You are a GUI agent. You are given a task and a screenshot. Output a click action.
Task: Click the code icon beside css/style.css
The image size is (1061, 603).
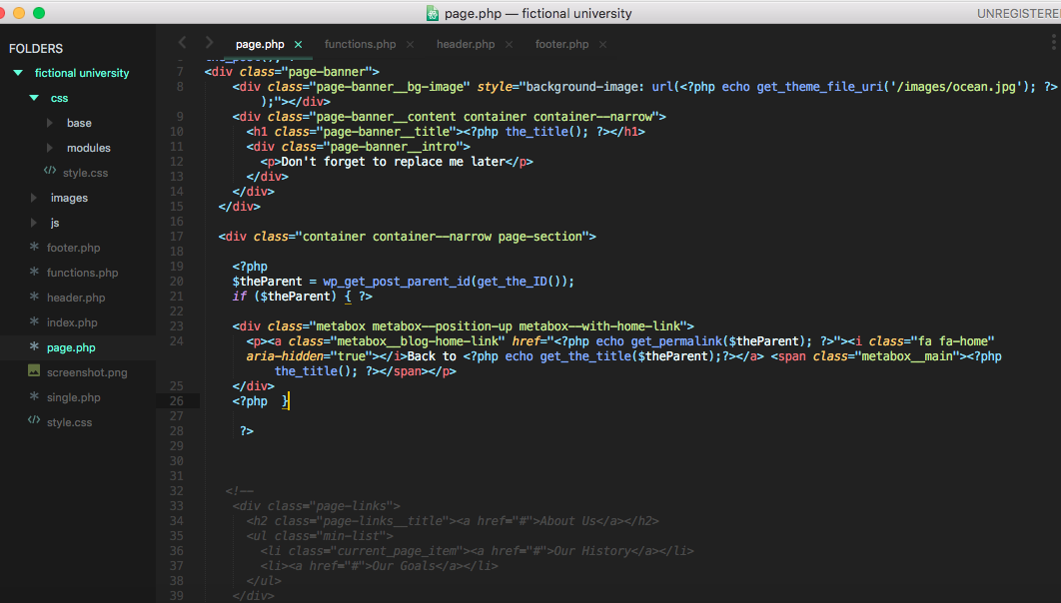(x=50, y=171)
